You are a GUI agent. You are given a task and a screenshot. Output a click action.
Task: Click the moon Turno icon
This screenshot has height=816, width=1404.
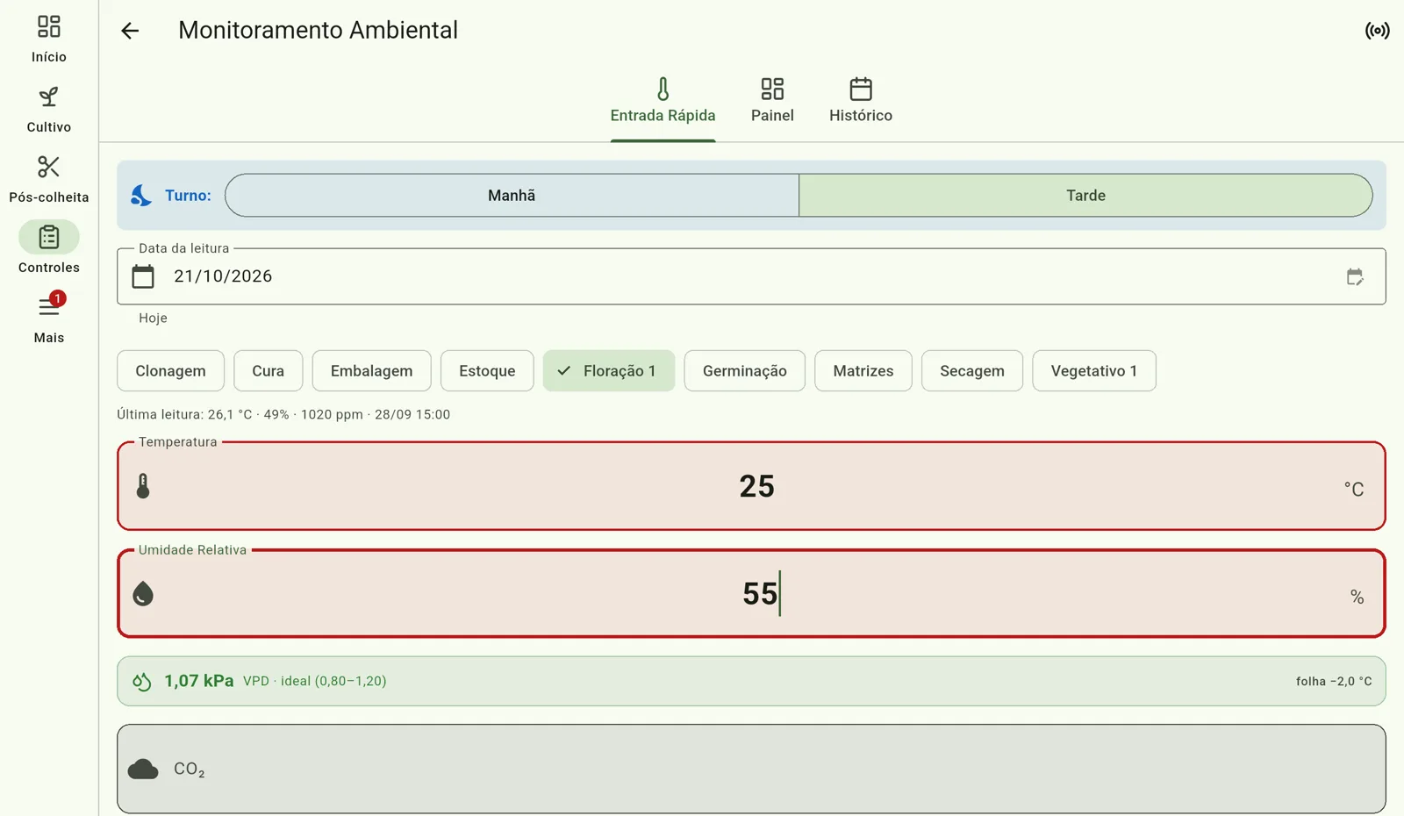point(141,195)
